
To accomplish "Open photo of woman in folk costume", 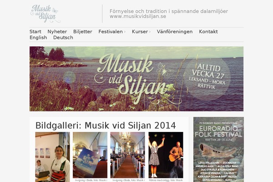I will (x=52, y=157).
